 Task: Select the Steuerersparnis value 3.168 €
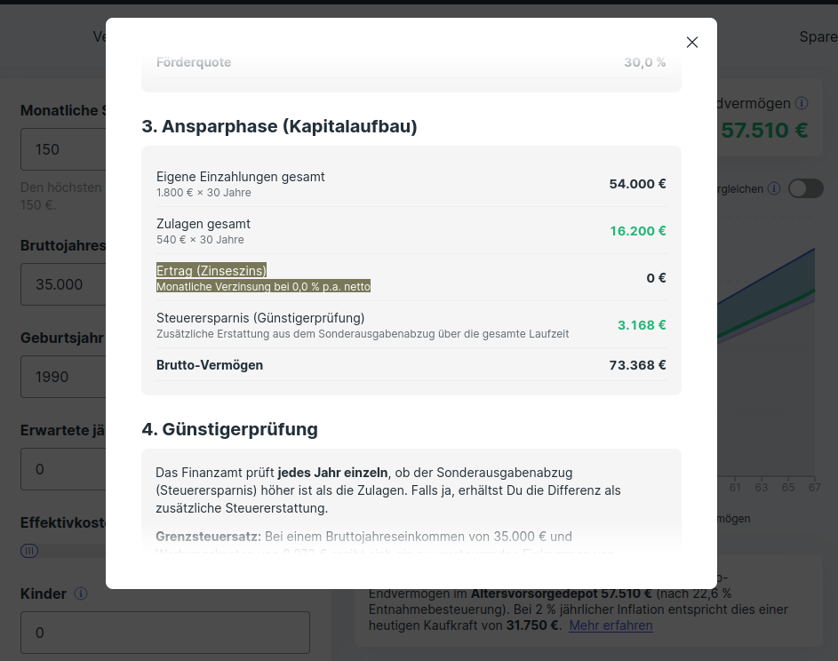[x=642, y=325]
